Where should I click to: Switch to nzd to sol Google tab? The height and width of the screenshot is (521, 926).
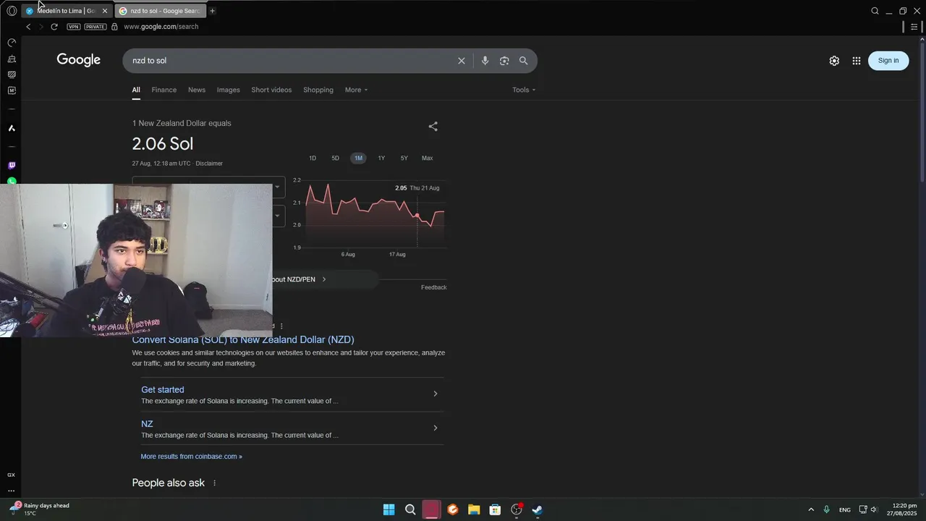159,11
